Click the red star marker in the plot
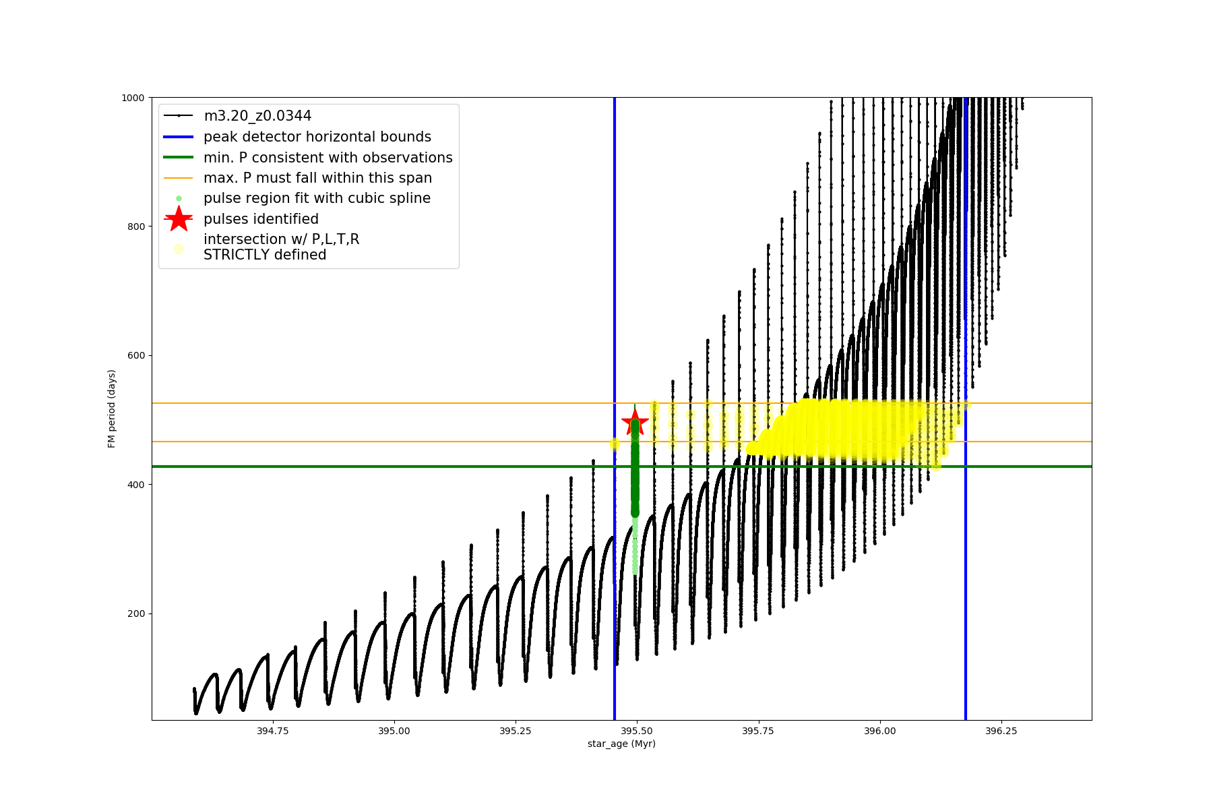Image resolution: width=1213 pixels, height=809 pixels. pos(634,422)
